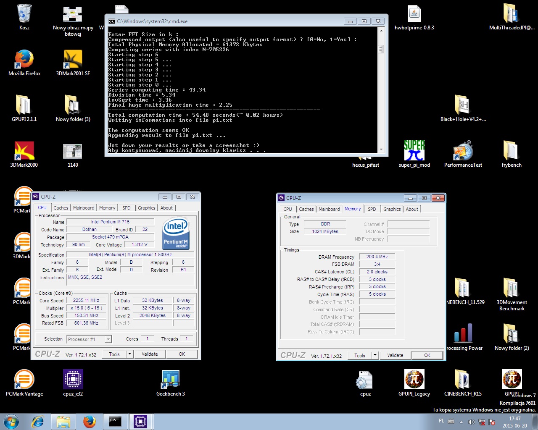
Task: Switch to Mainboard tab in left CPU-Z
Action: click(84, 208)
